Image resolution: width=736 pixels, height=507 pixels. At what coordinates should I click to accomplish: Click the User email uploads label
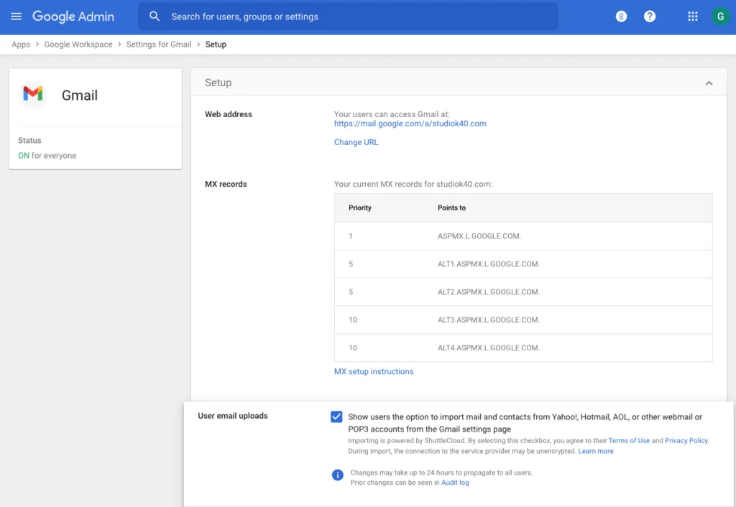coord(233,416)
